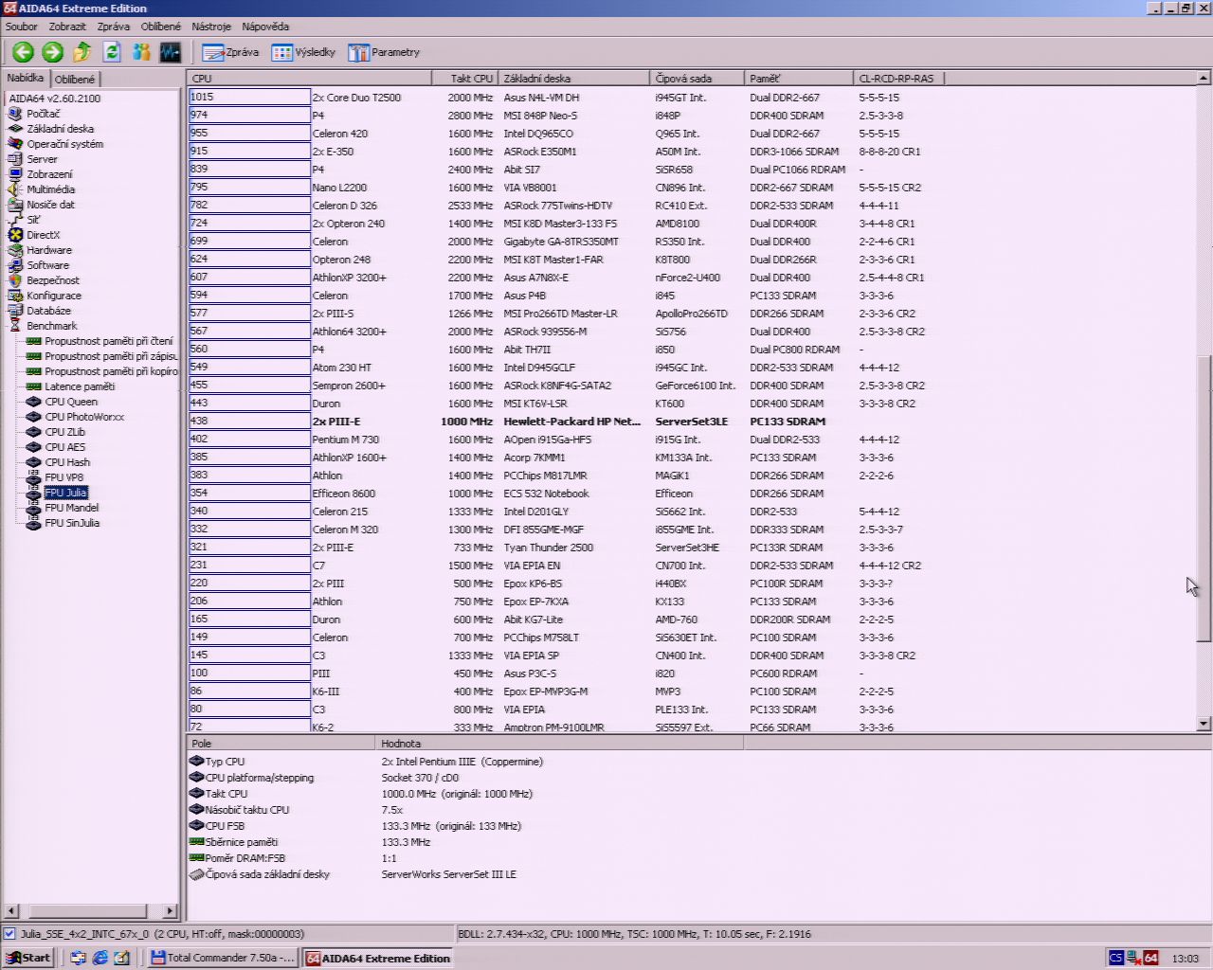Open Zpráva report toolbar button
This screenshot has height=970, width=1213.
coord(230,52)
